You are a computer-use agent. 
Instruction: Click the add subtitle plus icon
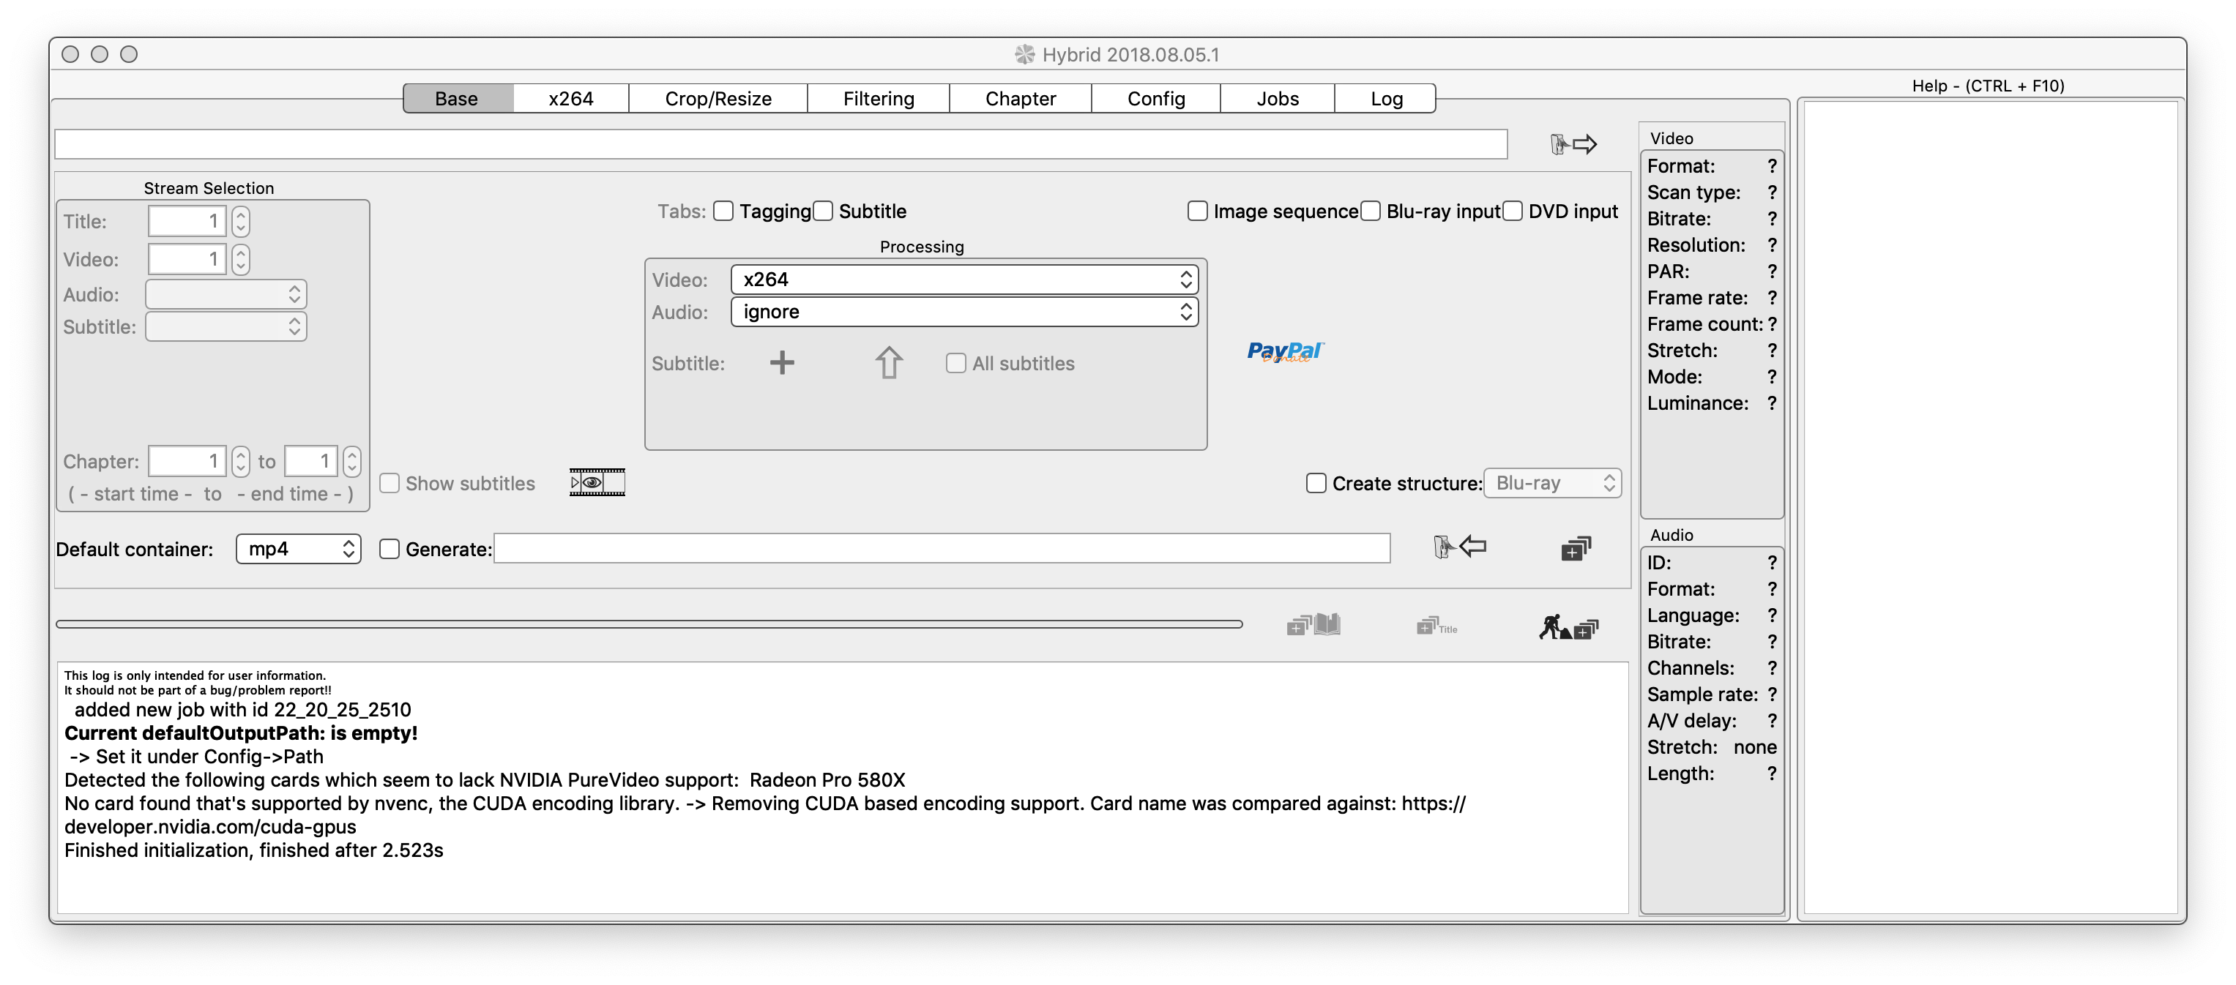click(781, 363)
